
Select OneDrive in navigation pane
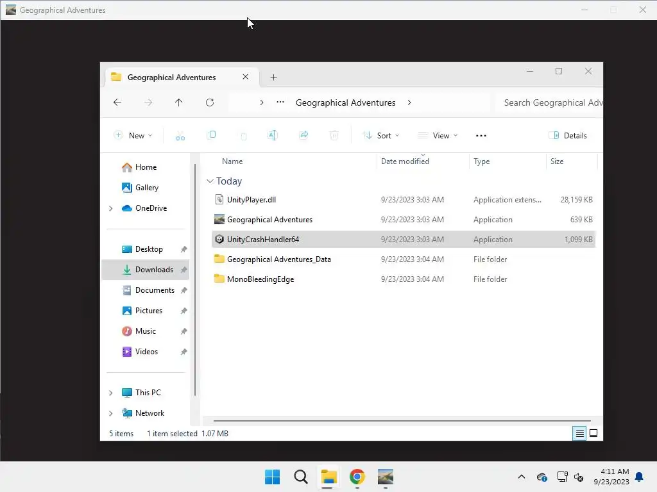click(x=151, y=208)
